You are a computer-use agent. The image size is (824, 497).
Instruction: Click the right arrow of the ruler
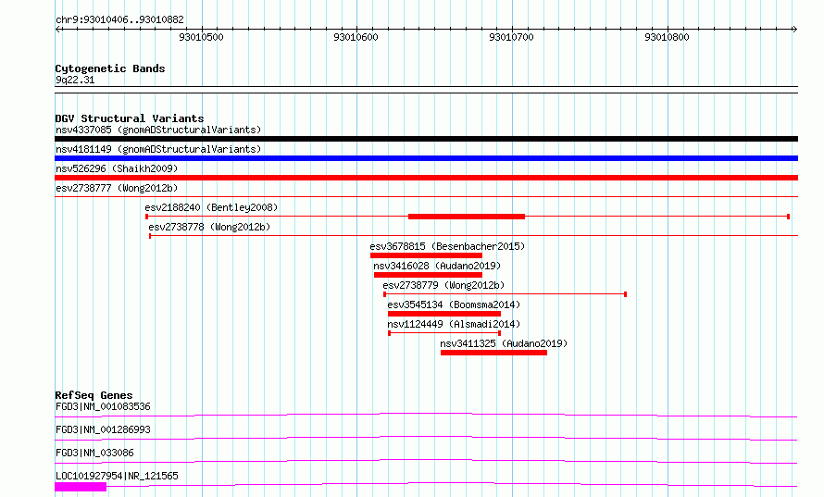pos(794,29)
